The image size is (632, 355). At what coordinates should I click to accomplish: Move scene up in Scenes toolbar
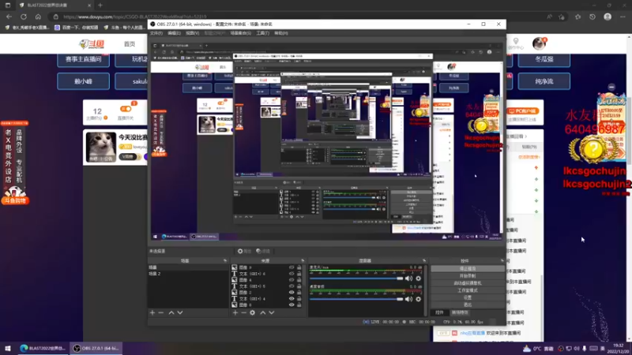[x=171, y=312]
